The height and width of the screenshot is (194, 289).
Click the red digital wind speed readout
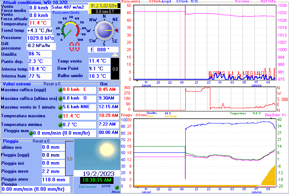[x=74, y=47]
